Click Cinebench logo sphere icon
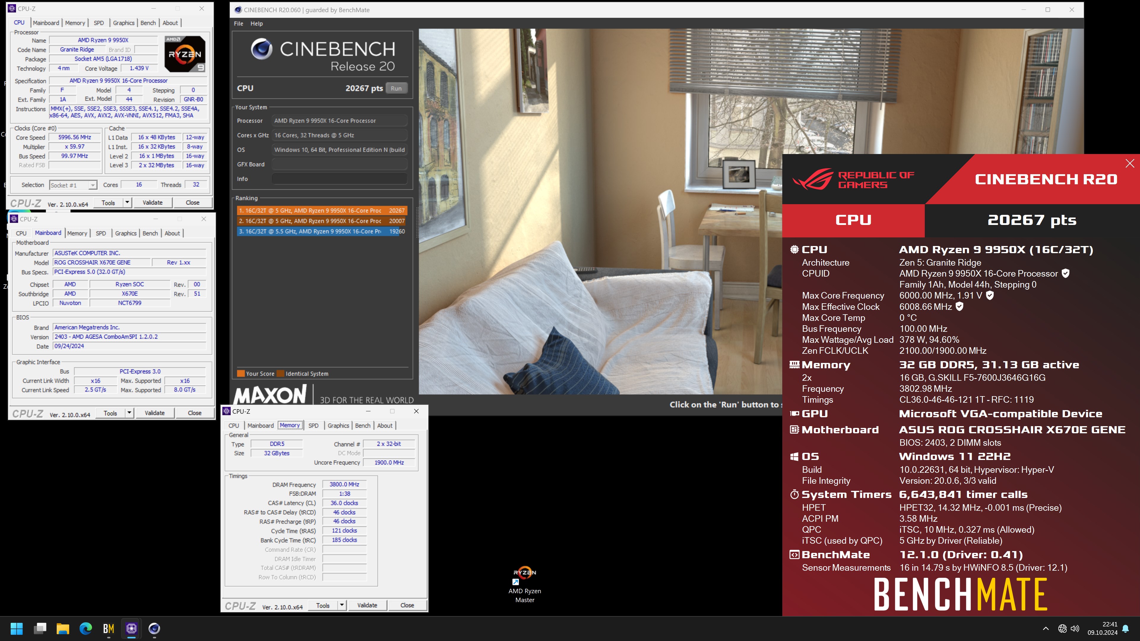Image resolution: width=1140 pixels, height=641 pixels. click(x=262, y=49)
